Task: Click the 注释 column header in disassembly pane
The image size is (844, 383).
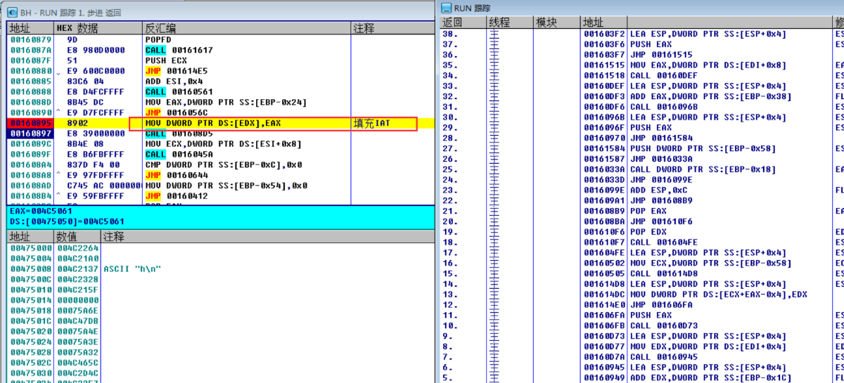Action: coord(392,28)
